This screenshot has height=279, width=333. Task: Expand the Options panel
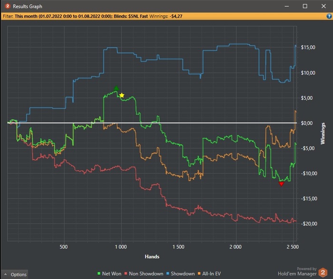coord(14,274)
